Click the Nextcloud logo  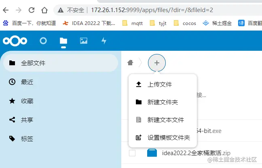pyautogui.click(x=15, y=41)
